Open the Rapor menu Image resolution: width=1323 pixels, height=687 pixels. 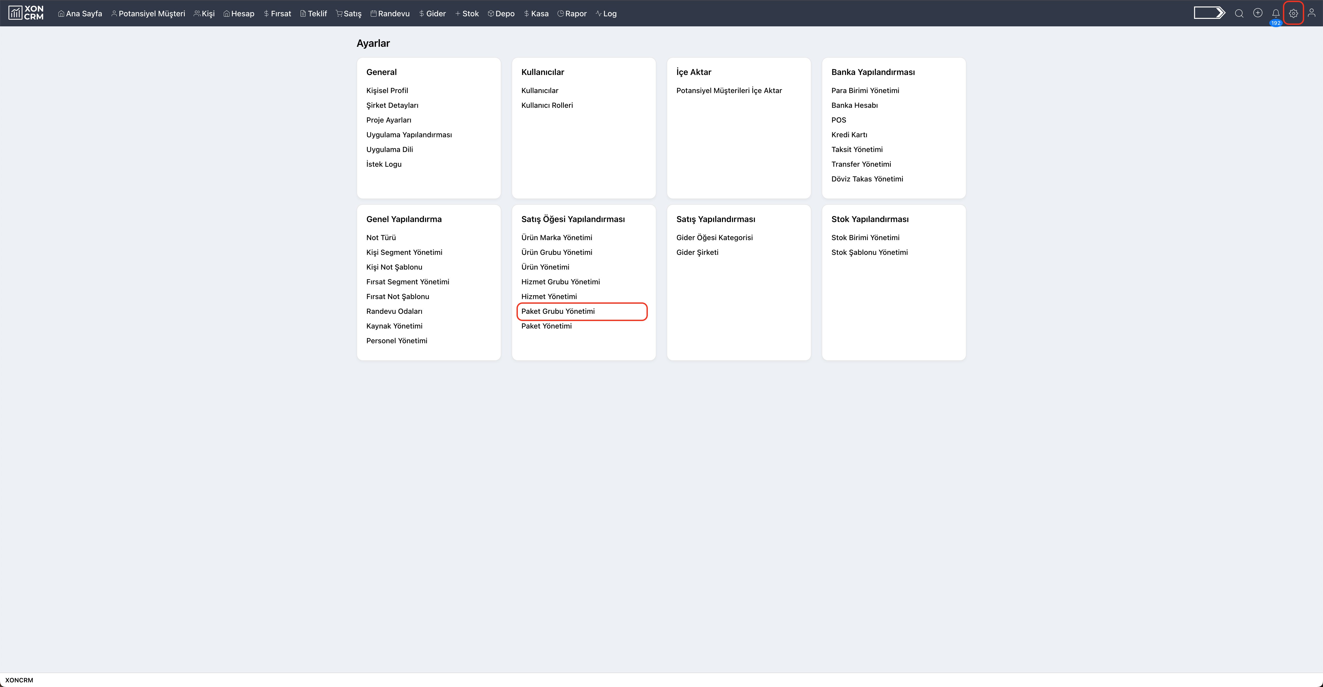point(572,13)
